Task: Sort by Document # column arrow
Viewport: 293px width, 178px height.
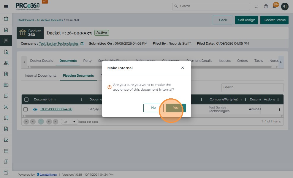Action: coord(55,100)
